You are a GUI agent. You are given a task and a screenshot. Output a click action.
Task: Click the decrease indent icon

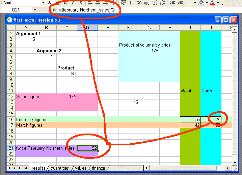click(172, 3)
